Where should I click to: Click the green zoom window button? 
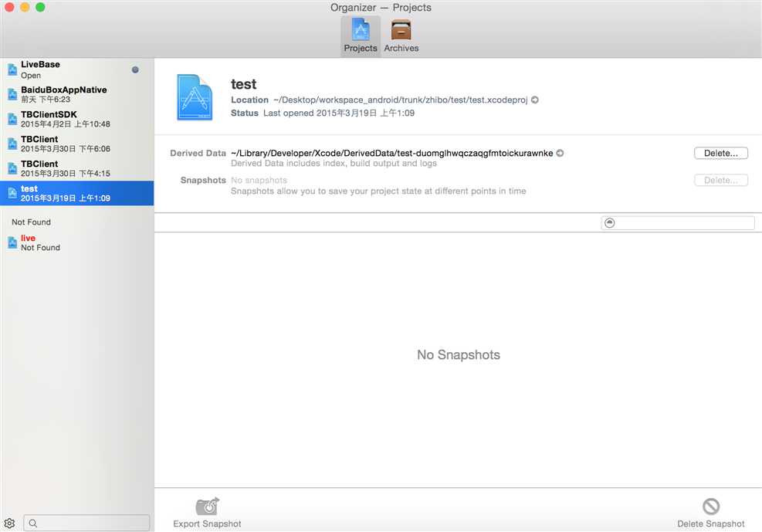click(x=40, y=7)
